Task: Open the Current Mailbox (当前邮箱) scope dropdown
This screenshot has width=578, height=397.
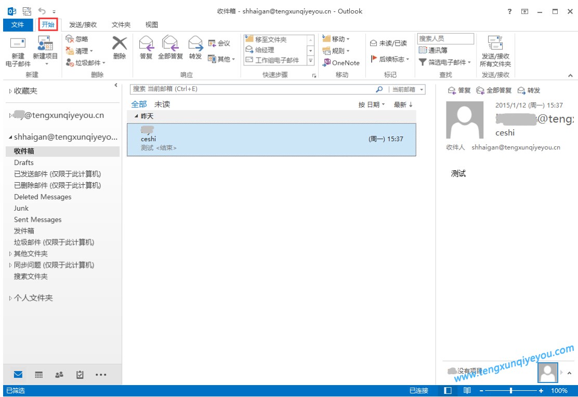Action: coord(408,89)
